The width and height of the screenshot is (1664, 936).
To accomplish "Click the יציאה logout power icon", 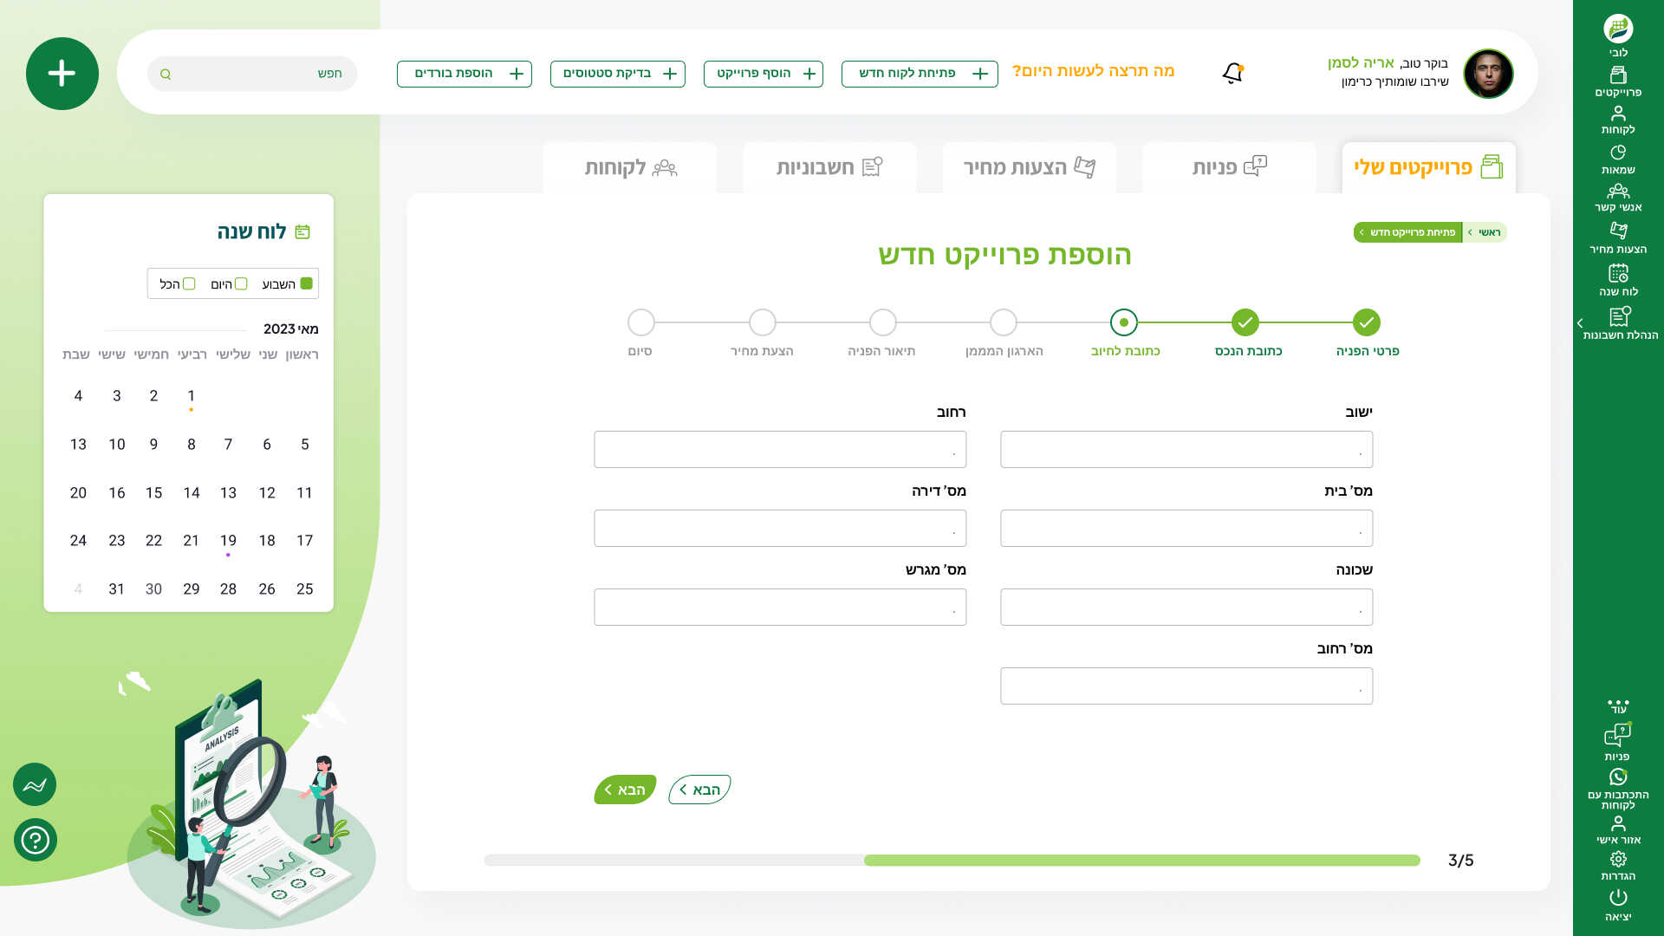I will click(1618, 906).
